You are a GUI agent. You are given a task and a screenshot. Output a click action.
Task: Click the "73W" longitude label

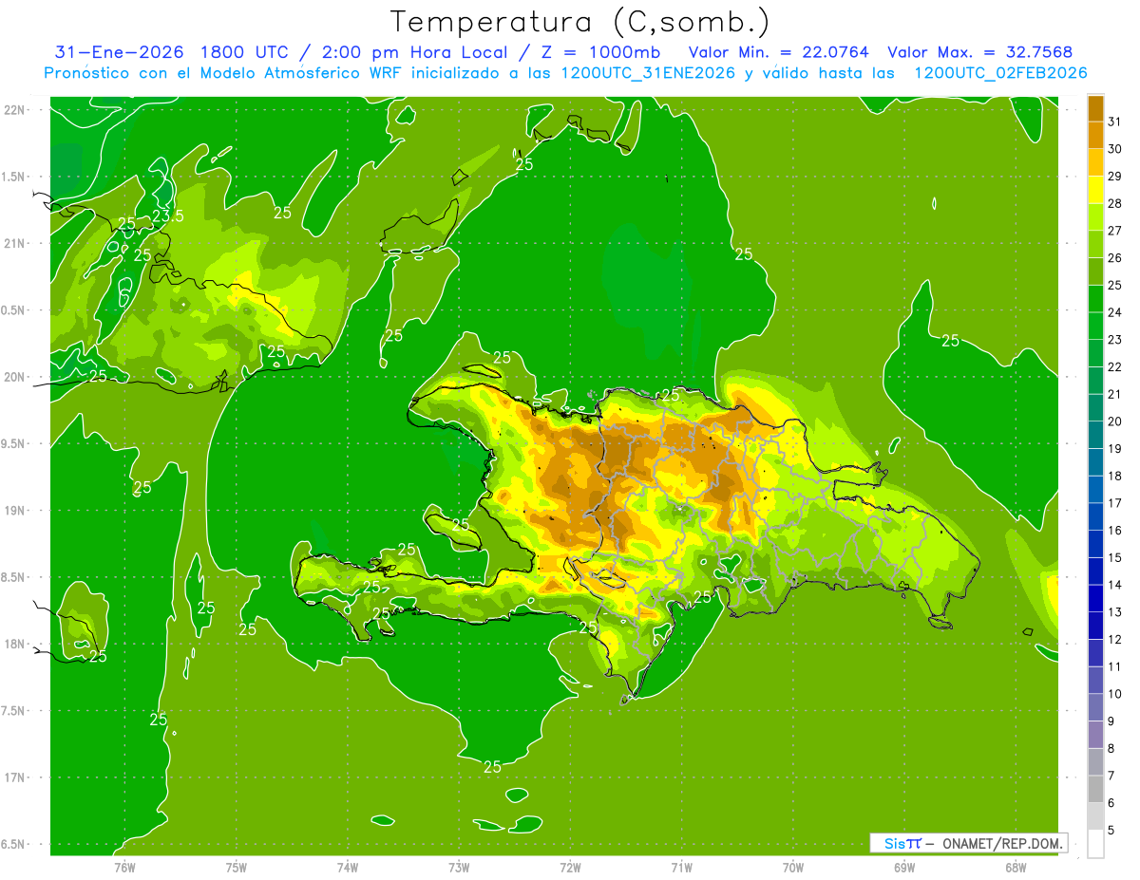coord(459,867)
